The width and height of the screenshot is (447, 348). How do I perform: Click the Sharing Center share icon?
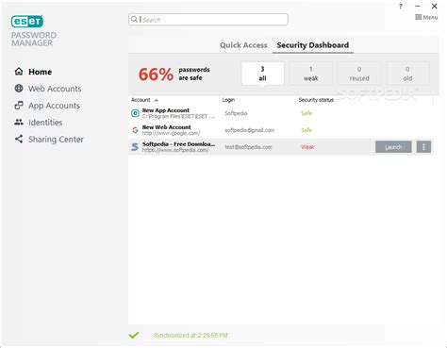coord(19,139)
